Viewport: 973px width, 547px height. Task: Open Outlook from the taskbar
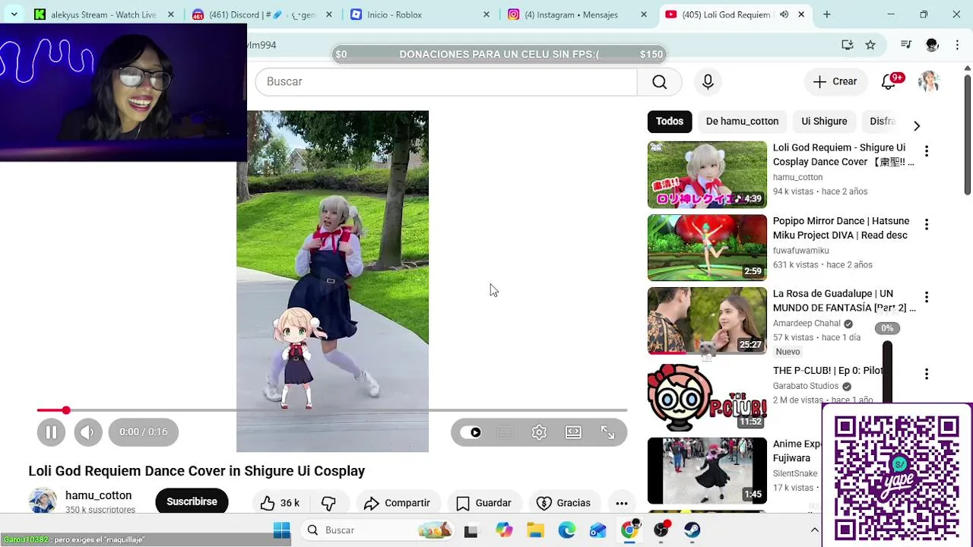(597, 530)
